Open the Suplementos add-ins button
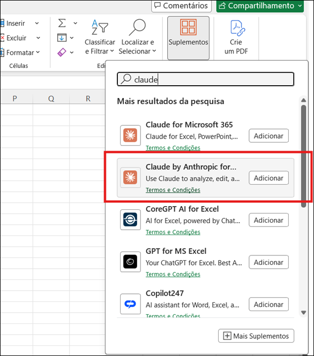 click(x=188, y=37)
